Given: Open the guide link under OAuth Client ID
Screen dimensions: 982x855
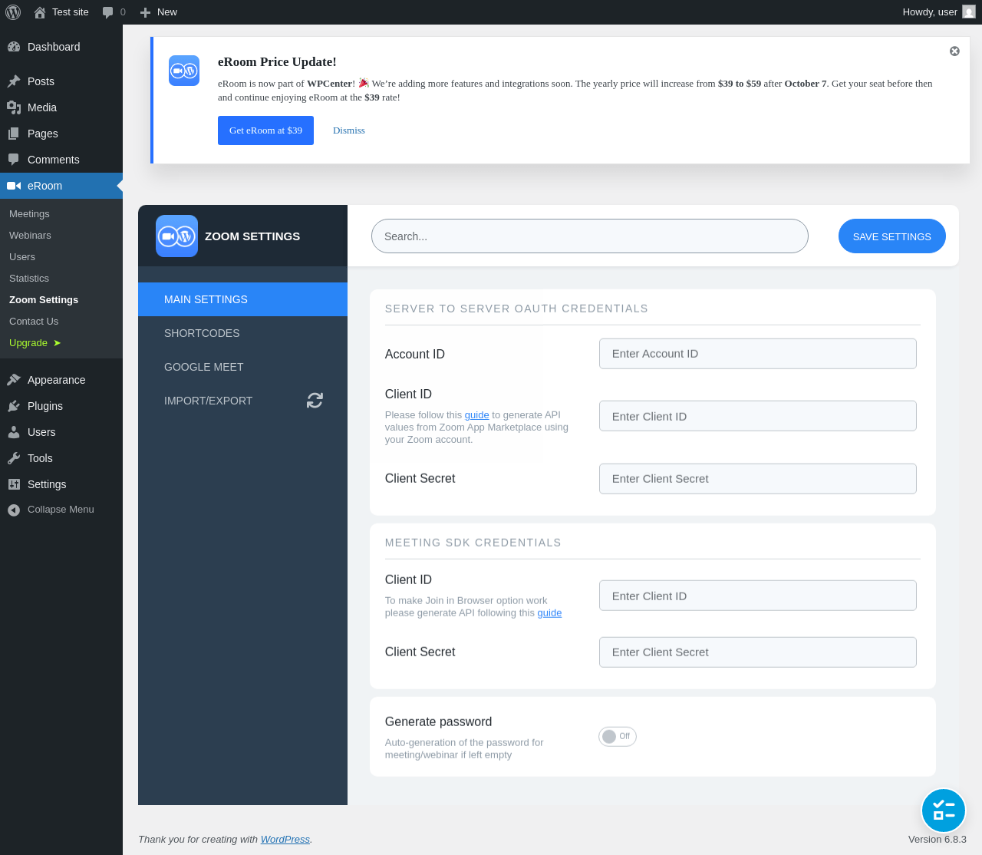Looking at the screenshot, I should (476, 415).
